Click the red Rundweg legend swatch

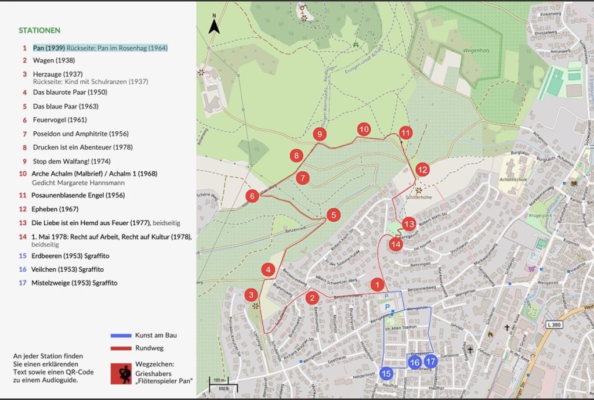(x=121, y=348)
